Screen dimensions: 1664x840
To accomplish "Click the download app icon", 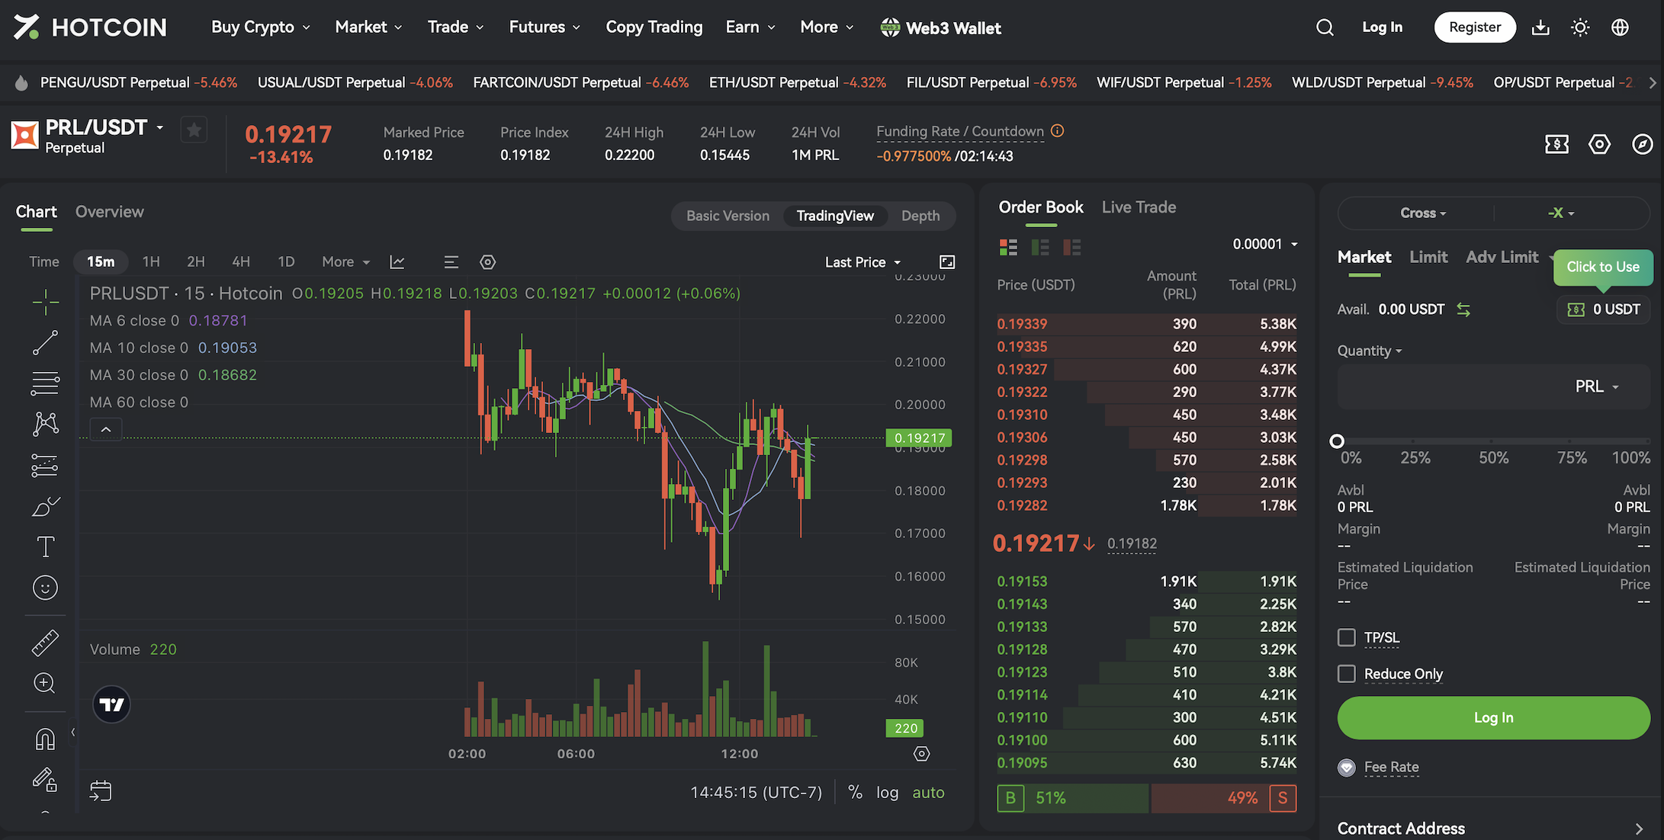I will [1540, 27].
